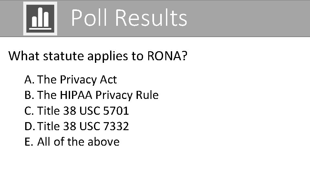Click the letter 'A.' option marker
This screenshot has width=310, height=174.
pos(29,79)
